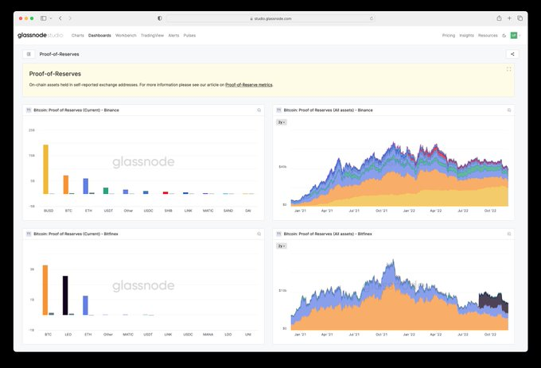This screenshot has height=368, width=541.
Task: Click the blue ETH bar in Bitfinex chart
Action: (x=85, y=305)
